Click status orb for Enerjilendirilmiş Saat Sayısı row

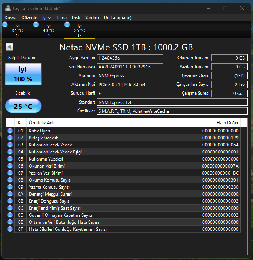[10, 208]
